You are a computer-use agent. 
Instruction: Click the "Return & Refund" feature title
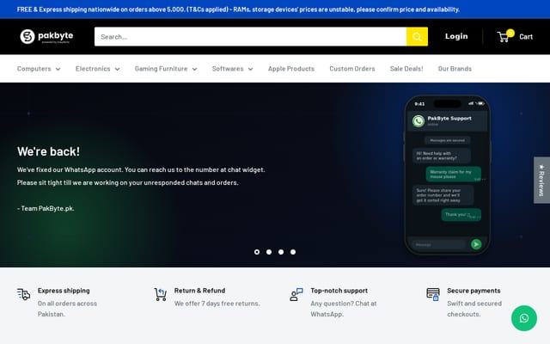[x=199, y=291]
